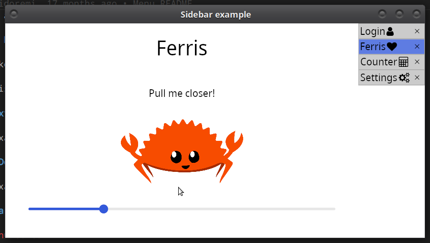The image size is (430, 243).
Task: Close the Settings tab with its X
Action: coord(417,77)
